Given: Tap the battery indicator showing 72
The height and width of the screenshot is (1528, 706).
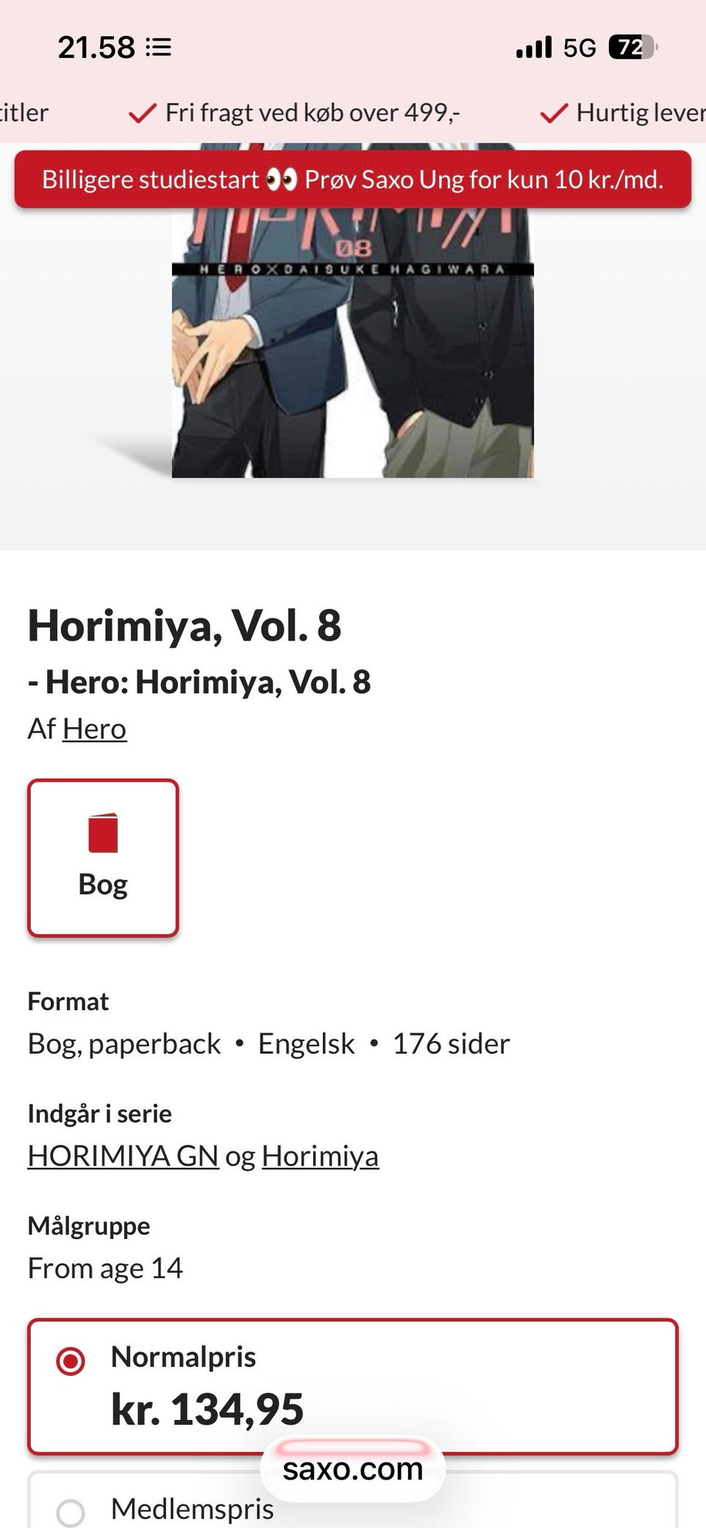Looking at the screenshot, I should pyautogui.click(x=632, y=48).
